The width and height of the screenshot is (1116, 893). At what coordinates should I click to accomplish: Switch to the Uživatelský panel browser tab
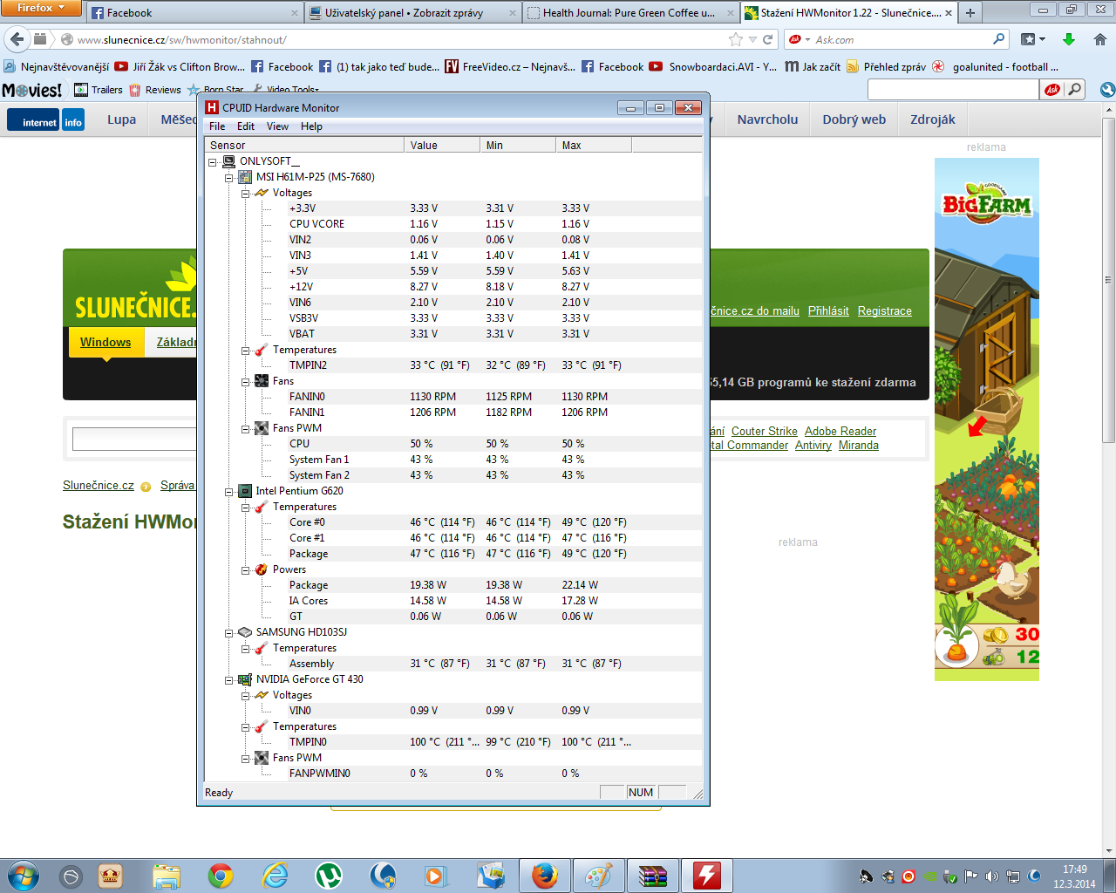[413, 13]
